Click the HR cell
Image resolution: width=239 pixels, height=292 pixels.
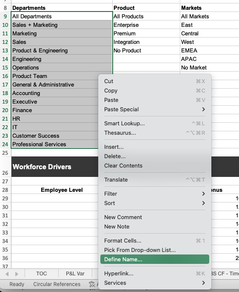(x=55, y=119)
